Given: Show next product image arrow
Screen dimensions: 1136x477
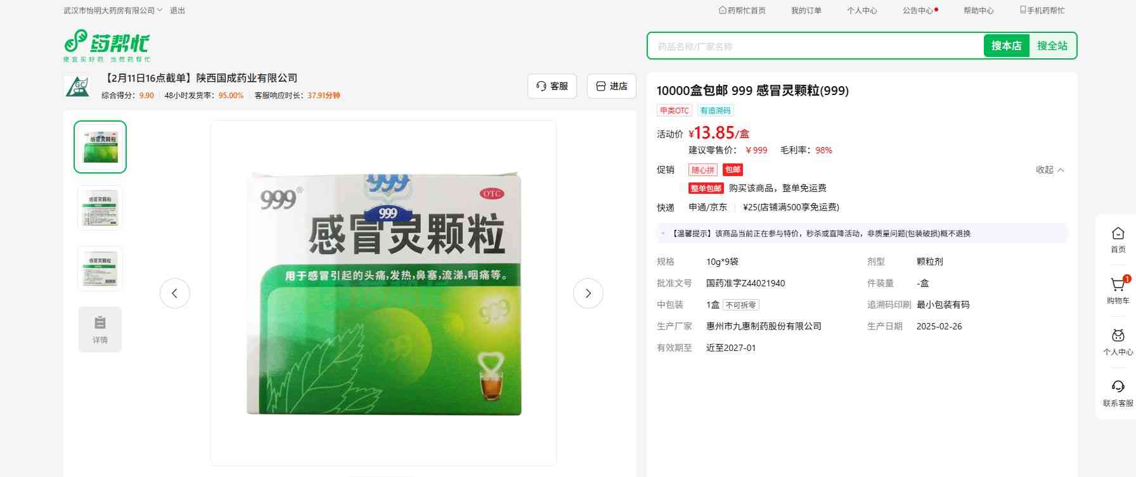Looking at the screenshot, I should point(588,293).
